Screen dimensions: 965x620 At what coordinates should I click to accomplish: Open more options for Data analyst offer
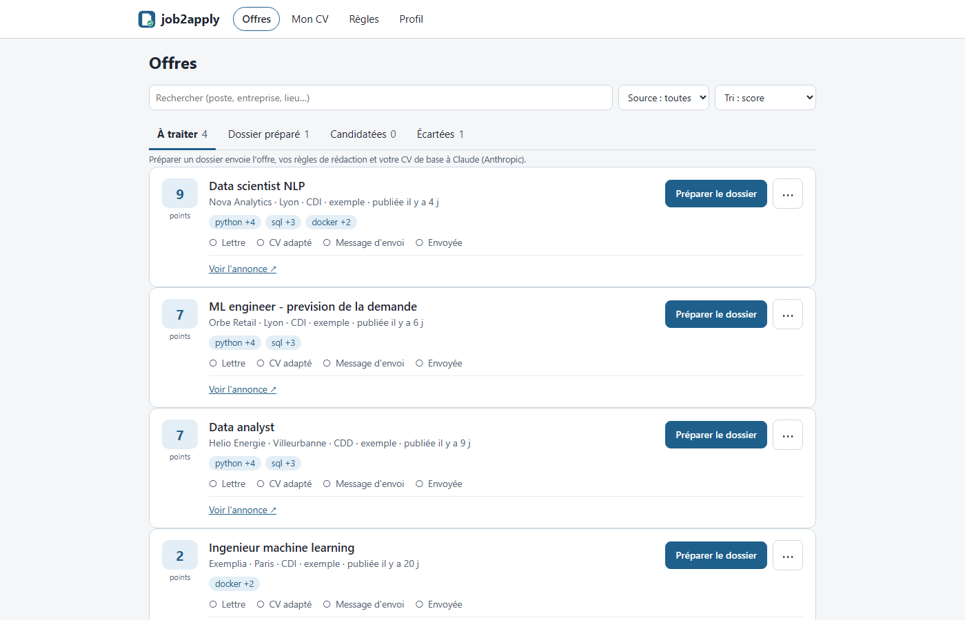tap(788, 435)
